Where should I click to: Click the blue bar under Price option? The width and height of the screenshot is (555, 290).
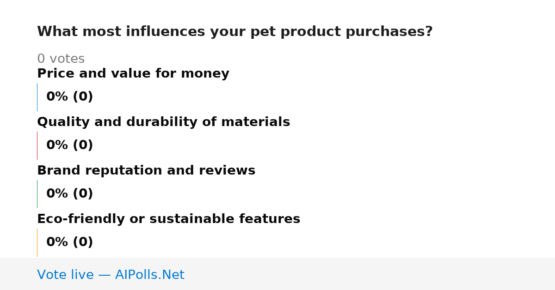pos(37,97)
